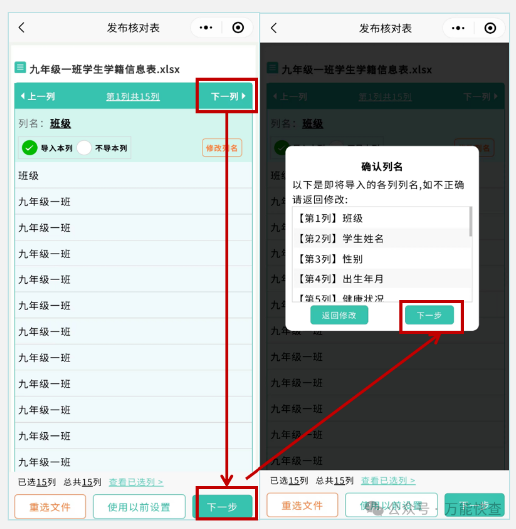Click 发布核对表 title in right screen
The height and width of the screenshot is (529, 516).
pyautogui.click(x=385, y=28)
